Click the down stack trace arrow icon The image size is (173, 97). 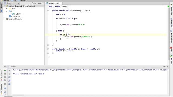coord(9,74)
